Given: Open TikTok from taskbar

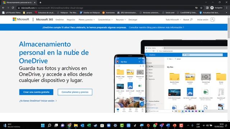Looking at the screenshot, I should pyautogui.click(x=135, y=125).
